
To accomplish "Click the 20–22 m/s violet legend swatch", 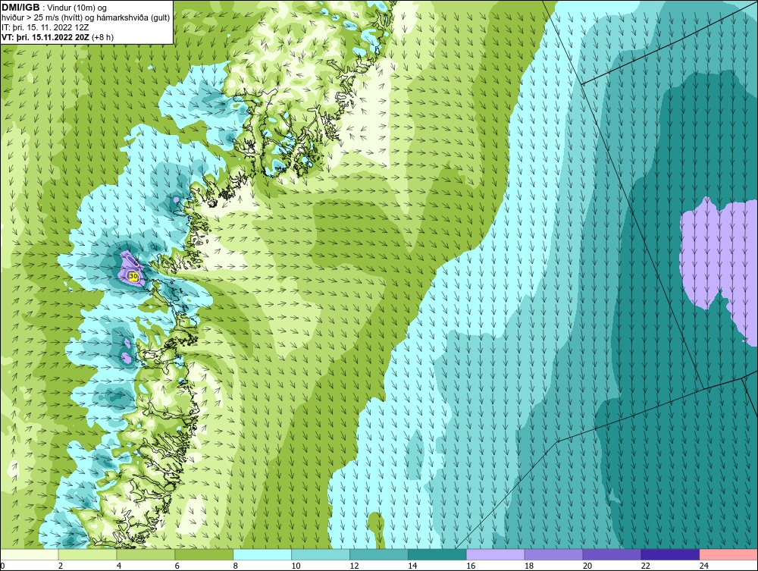I will pos(612,554).
